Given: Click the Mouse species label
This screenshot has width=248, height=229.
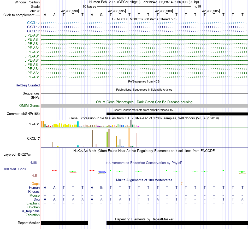Looking at the screenshot, I should [34, 196].
